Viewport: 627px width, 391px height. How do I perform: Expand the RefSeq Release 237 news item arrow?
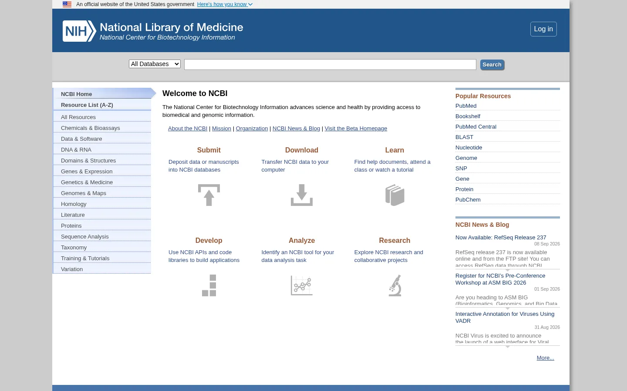(508, 270)
